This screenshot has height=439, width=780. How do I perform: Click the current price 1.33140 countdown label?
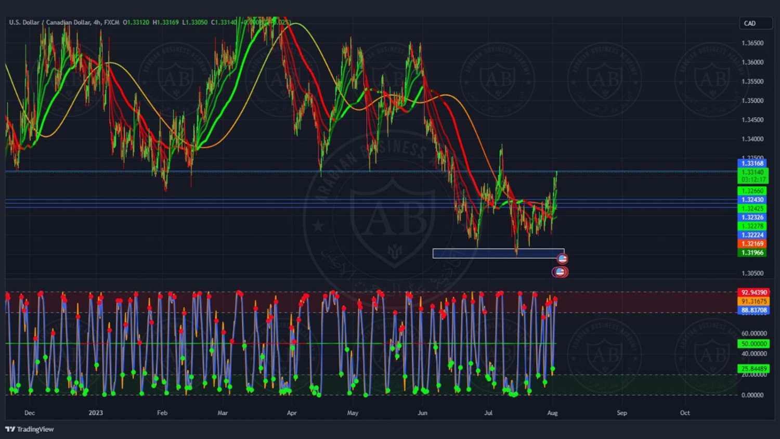pos(752,175)
